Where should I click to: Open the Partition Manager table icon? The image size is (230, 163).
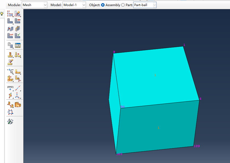[x=17, y=45]
